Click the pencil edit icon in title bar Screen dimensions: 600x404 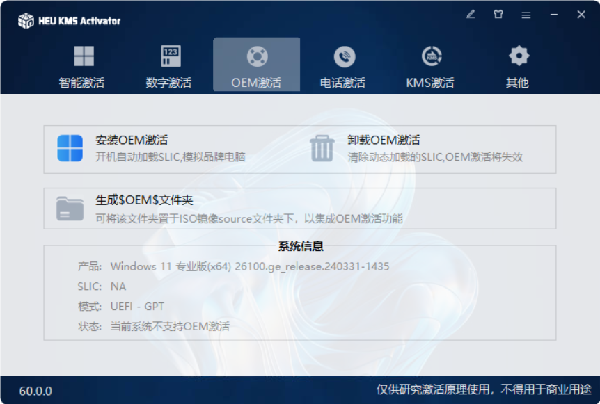[471, 14]
